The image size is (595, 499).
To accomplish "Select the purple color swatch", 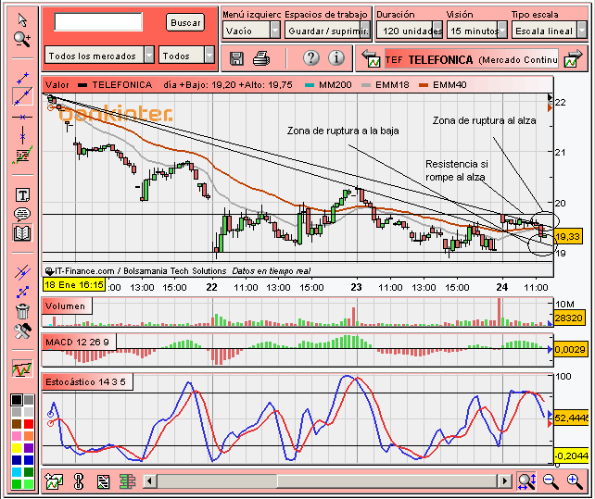I will click(29, 448).
